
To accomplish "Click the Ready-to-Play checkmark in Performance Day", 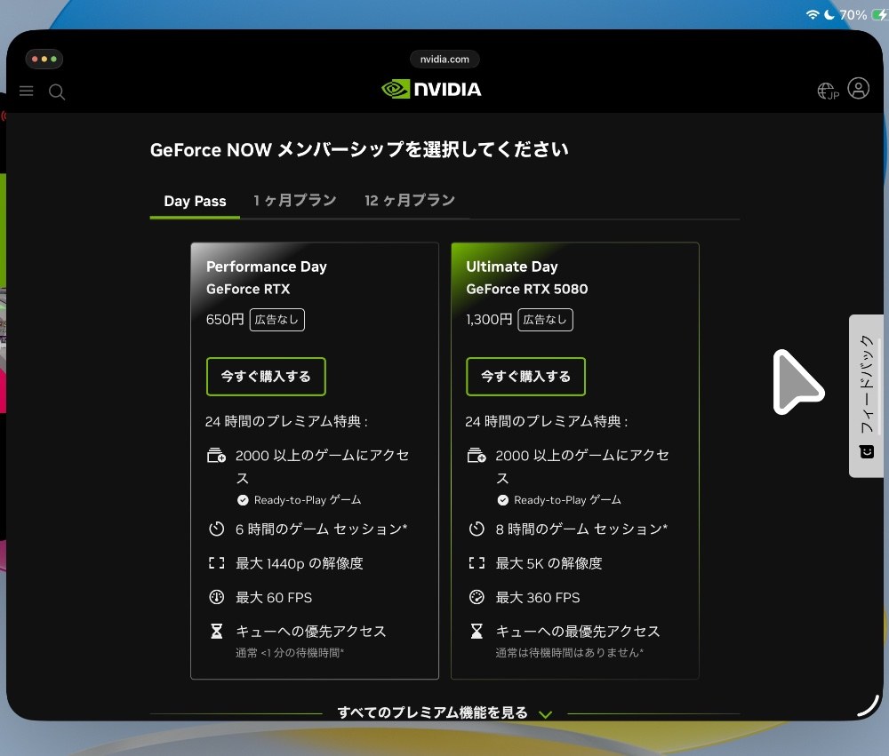I will click(243, 500).
